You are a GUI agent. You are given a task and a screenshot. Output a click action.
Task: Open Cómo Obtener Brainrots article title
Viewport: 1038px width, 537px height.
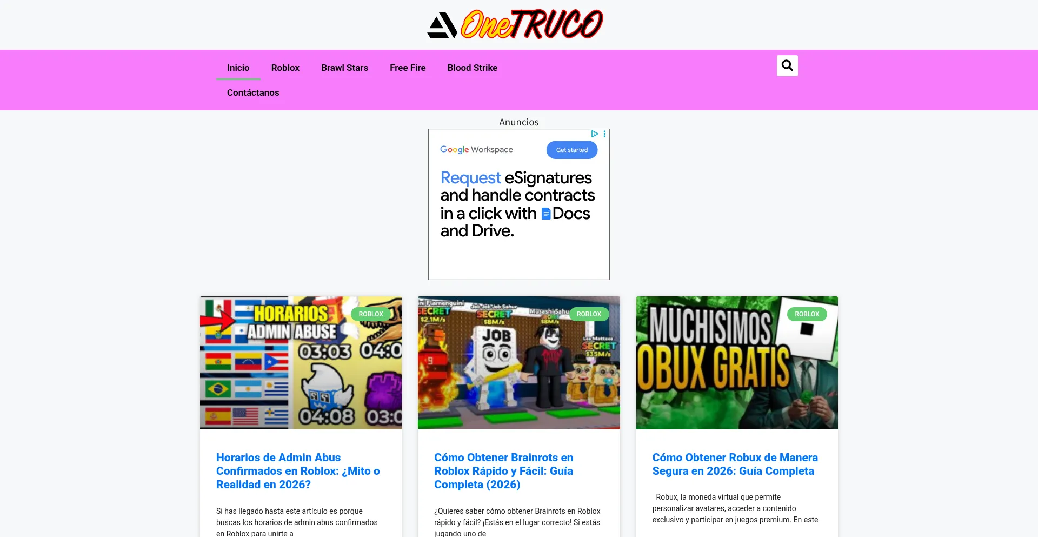[x=503, y=471]
